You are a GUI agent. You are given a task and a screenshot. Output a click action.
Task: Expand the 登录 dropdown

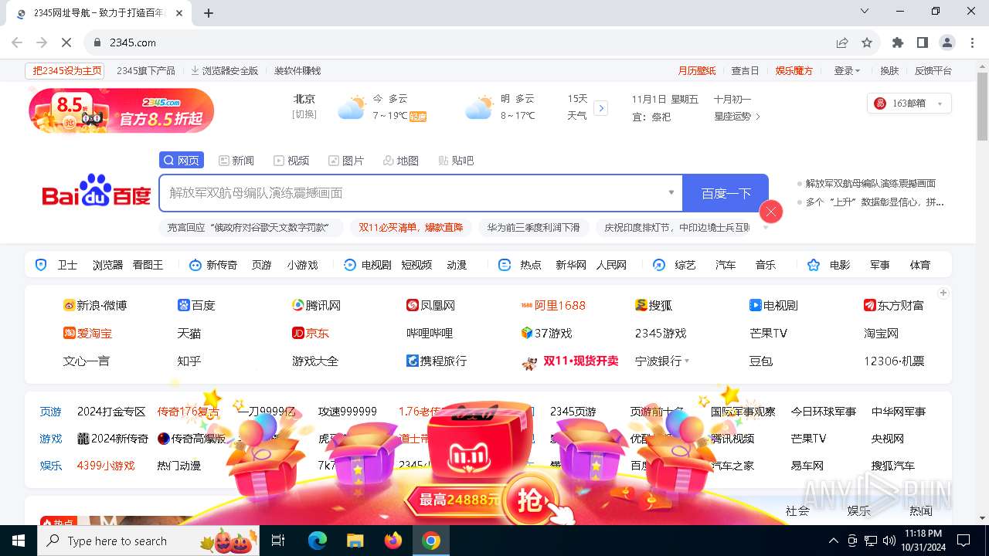click(x=847, y=70)
